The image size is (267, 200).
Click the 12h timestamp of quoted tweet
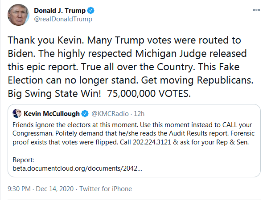139,114
